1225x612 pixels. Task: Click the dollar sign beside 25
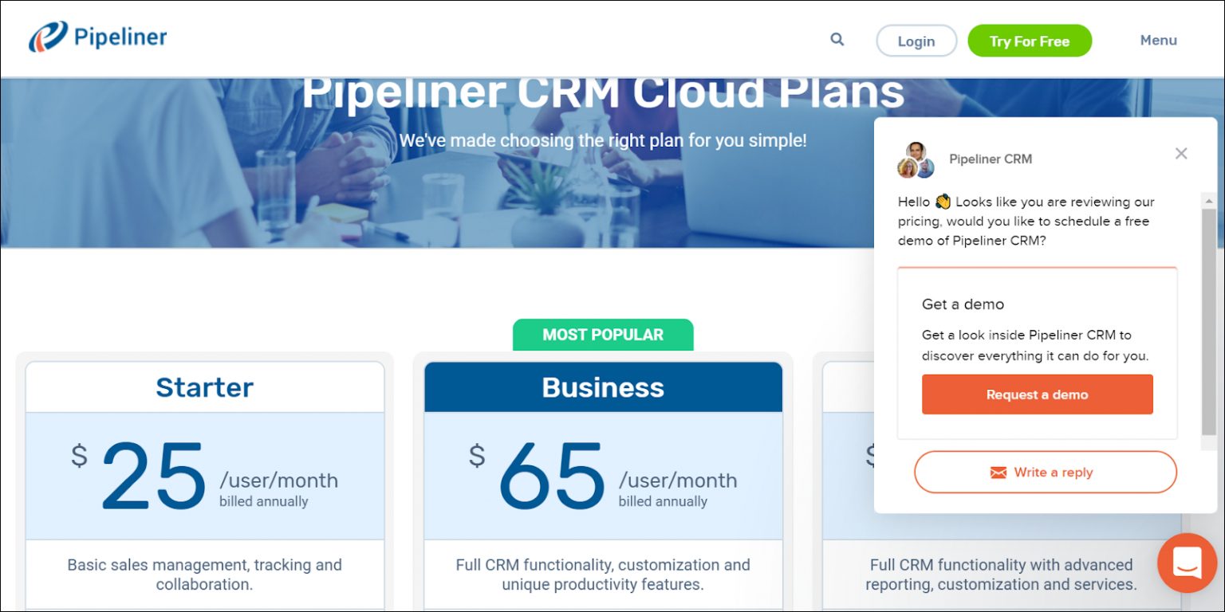click(79, 456)
